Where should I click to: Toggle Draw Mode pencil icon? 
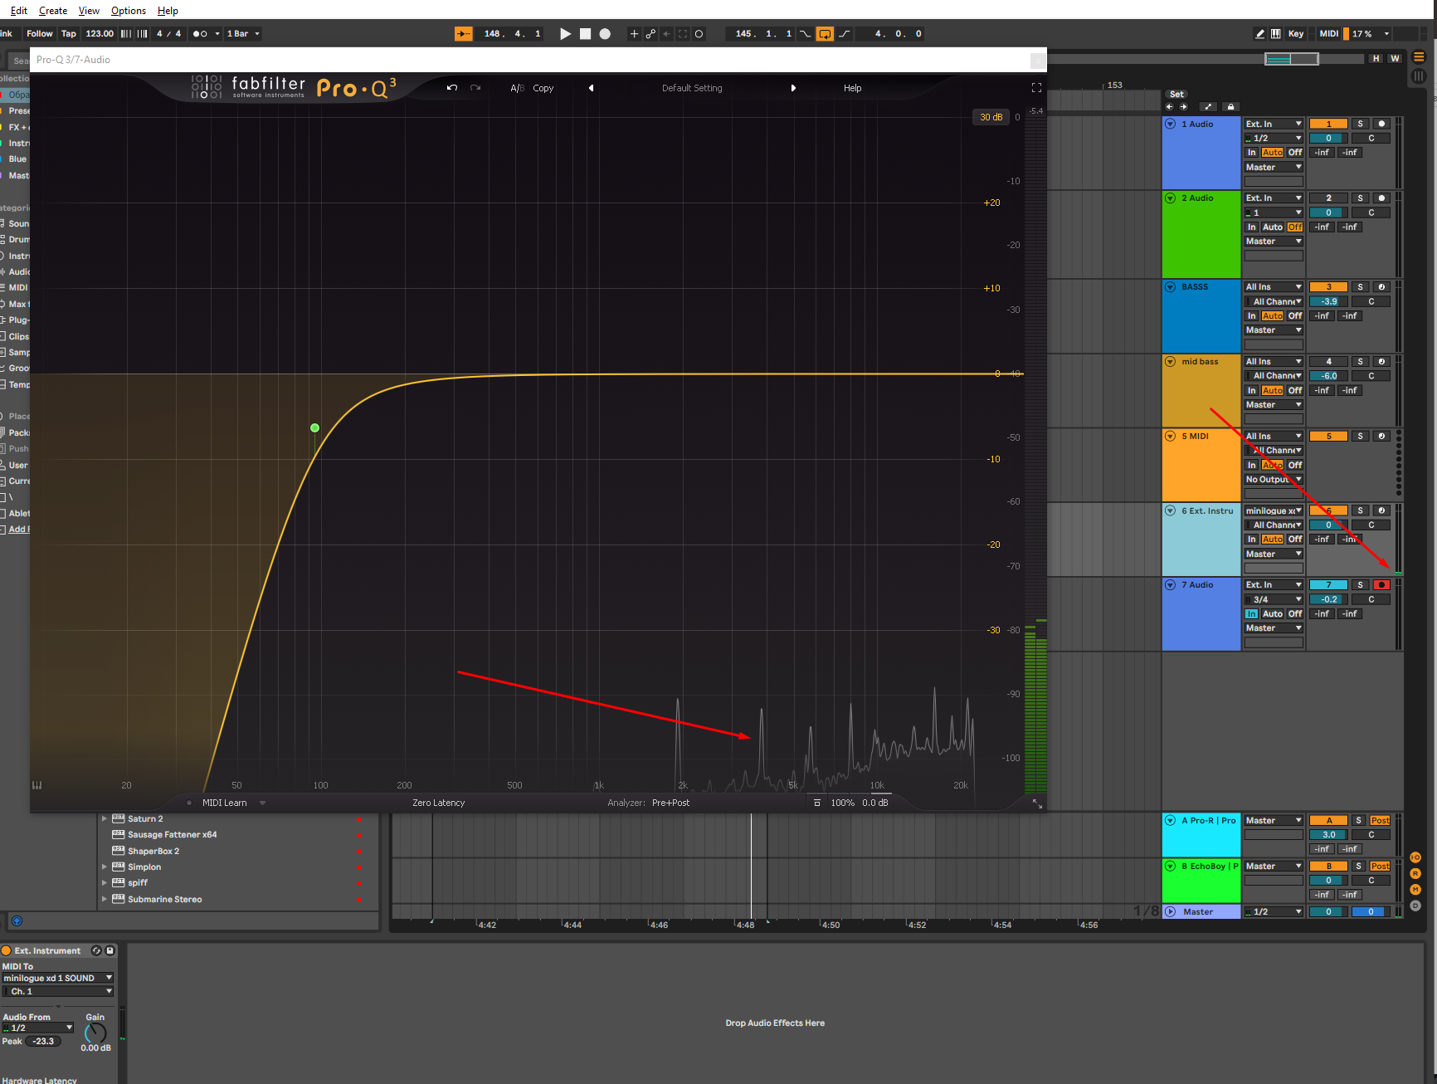[x=1259, y=34]
